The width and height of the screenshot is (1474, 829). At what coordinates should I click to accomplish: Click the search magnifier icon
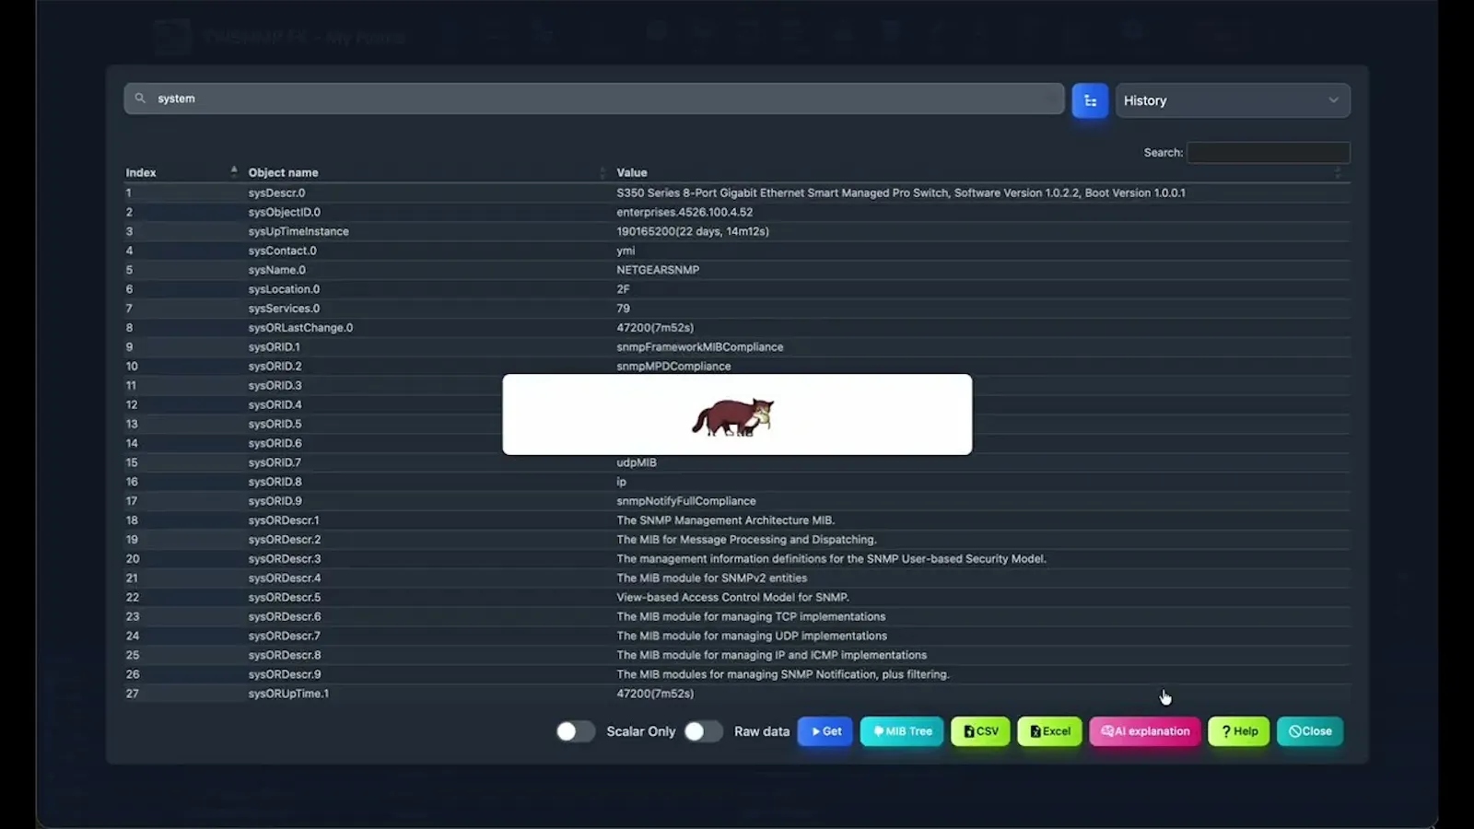(x=140, y=99)
